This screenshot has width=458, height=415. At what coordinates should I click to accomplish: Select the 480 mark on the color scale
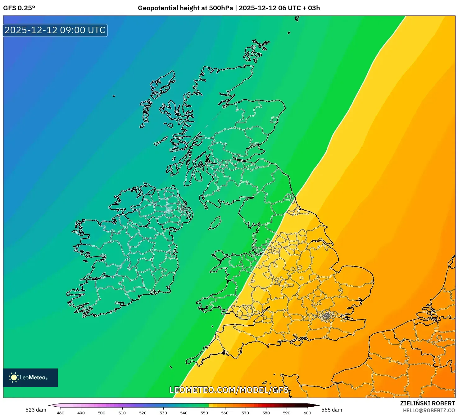tap(61, 413)
